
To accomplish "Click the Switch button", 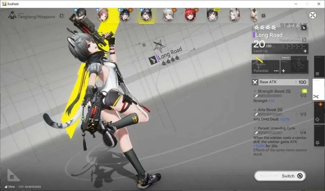I will [x=280, y=176].
